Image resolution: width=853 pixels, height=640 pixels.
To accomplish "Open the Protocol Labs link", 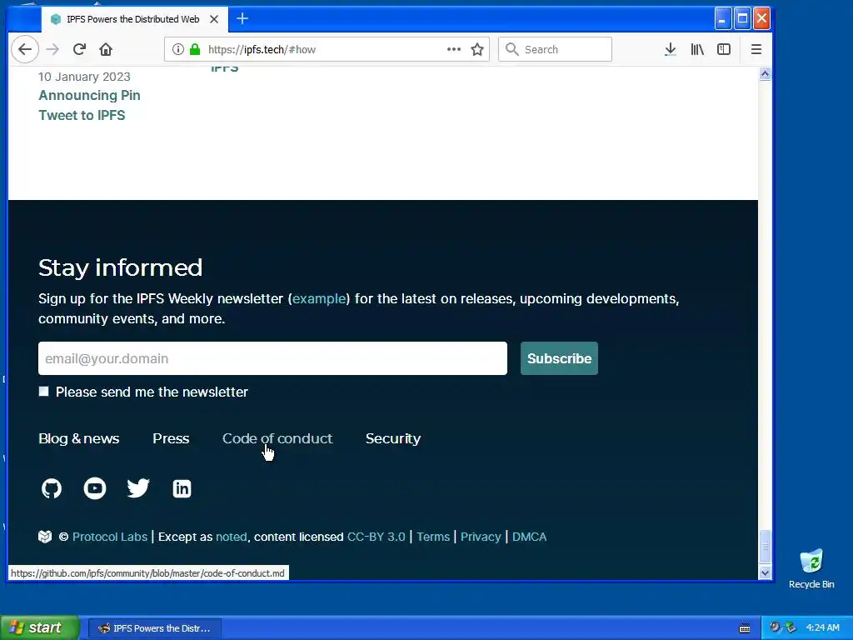I will (x=110, y=537).
